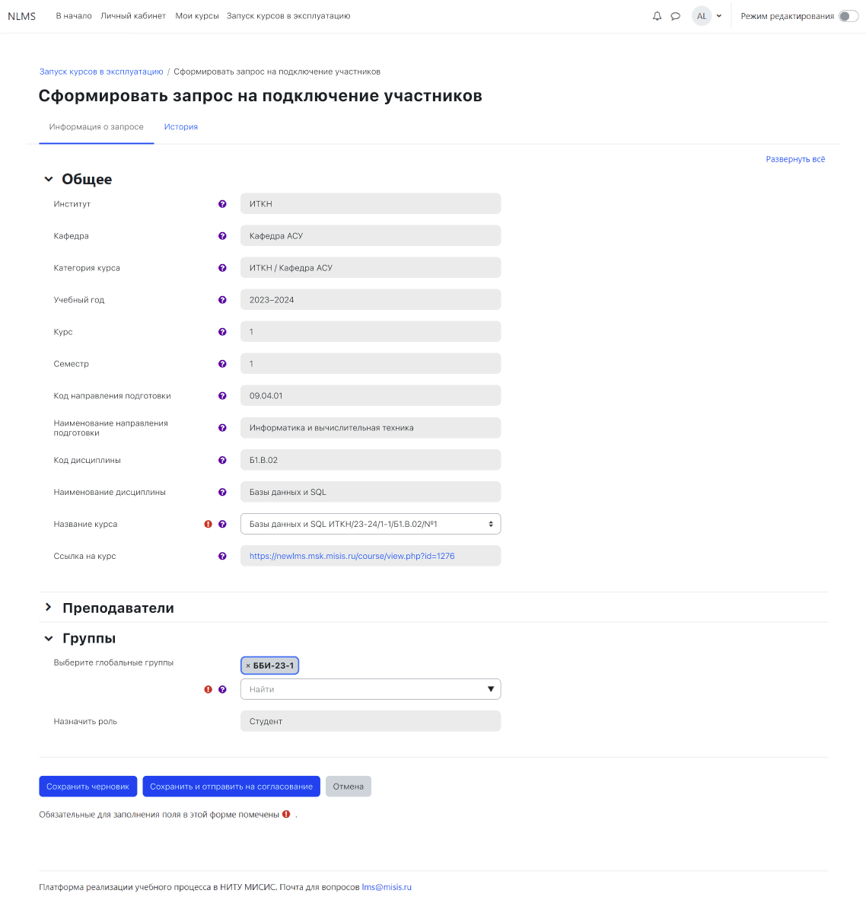Open the Название курса dropdown
The height and width of the screenshot is (916, 866).
coord(370,524)
